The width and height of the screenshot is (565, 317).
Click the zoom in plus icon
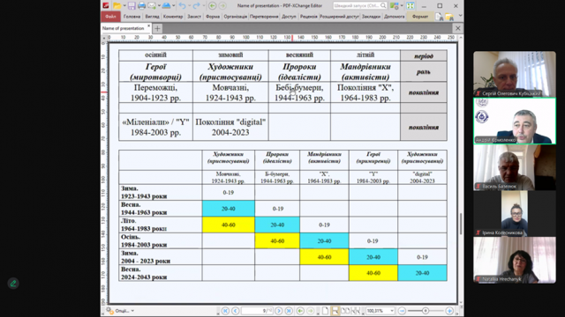pyautogui.click(x=449, y=311)
